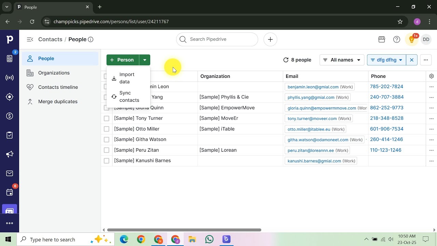Expand the dfg dfhg filter dropdown
The height and width of the screenshot is (246, 437).
tap(386, 60)
